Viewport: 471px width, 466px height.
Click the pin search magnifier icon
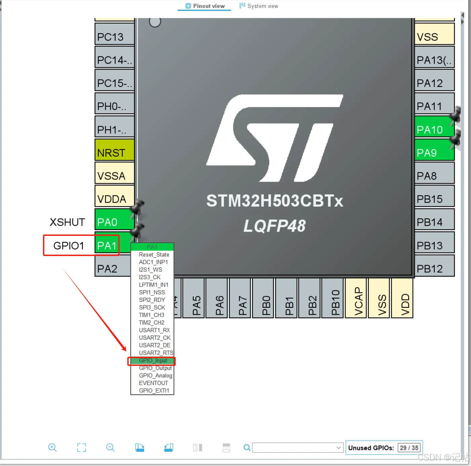point(247,448)
